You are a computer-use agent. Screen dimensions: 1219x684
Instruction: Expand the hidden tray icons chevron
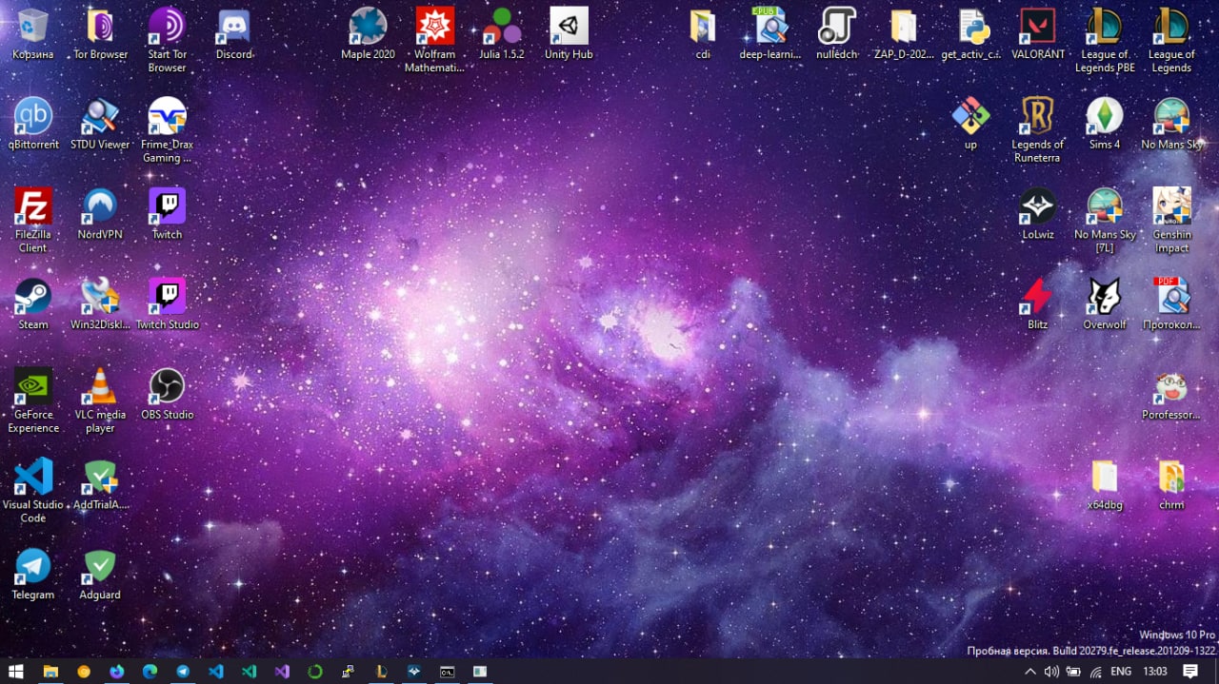click(1030, 672)
